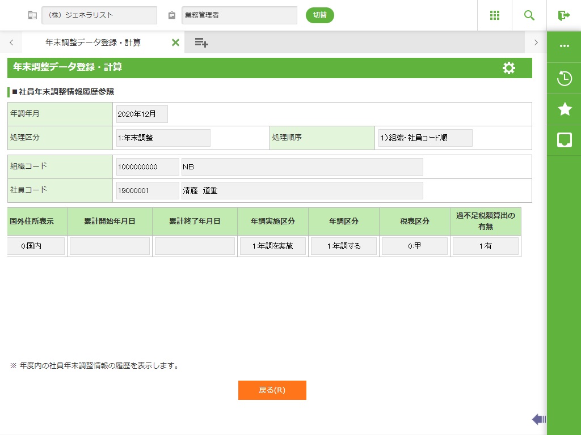
Task: Open the history clock icon in sidebar
Action: [565, 78]
